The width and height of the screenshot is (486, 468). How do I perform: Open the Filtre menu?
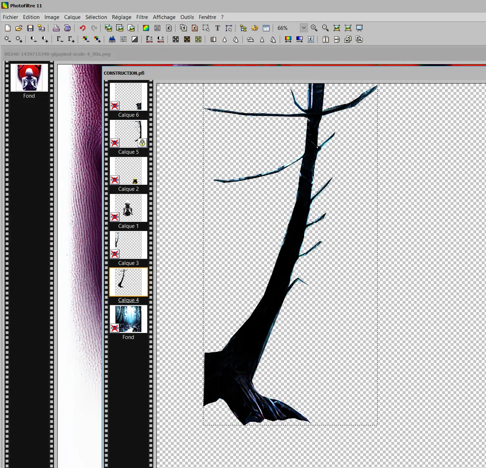coord(142,17)
